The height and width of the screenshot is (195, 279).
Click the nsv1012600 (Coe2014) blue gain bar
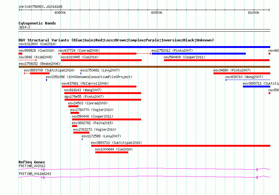[x=144, y=47]
